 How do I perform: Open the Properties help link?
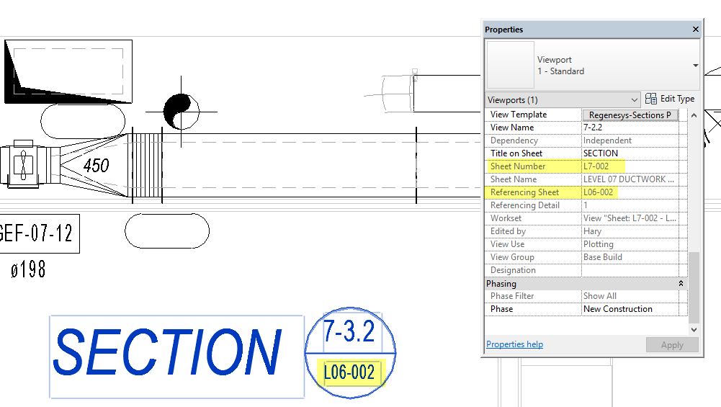[514, 344]
